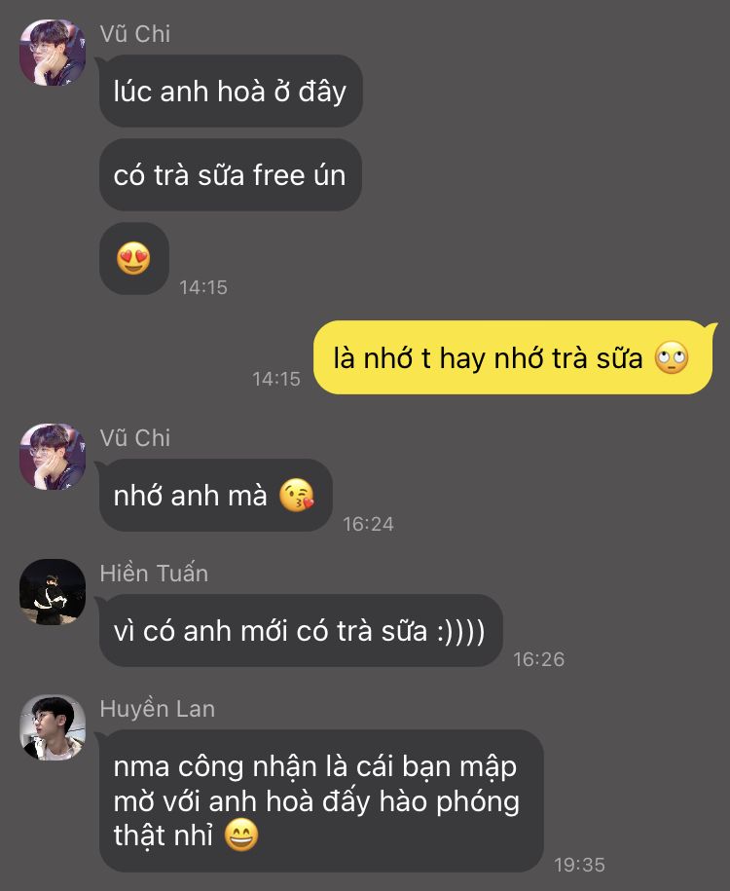Select Huyền Lan's 'nma công nhận' message
The width and height of the screenshot is (730, 891).
coord(321,800)
